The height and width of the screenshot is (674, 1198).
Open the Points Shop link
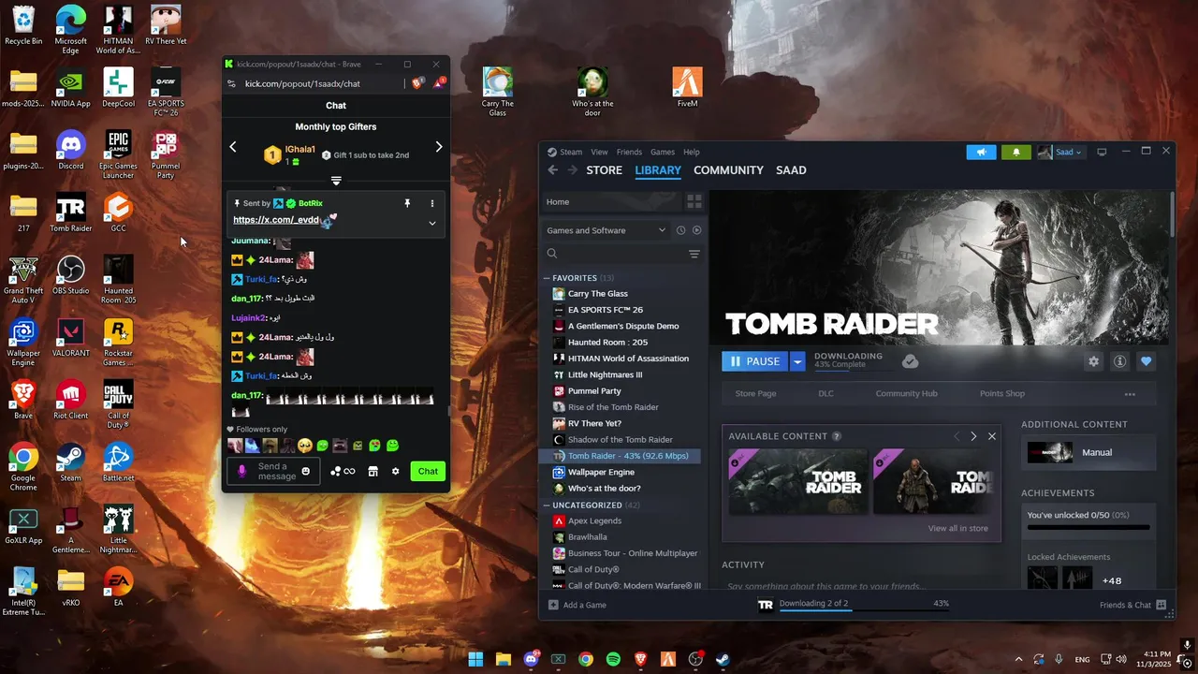tap(1002, 394)
